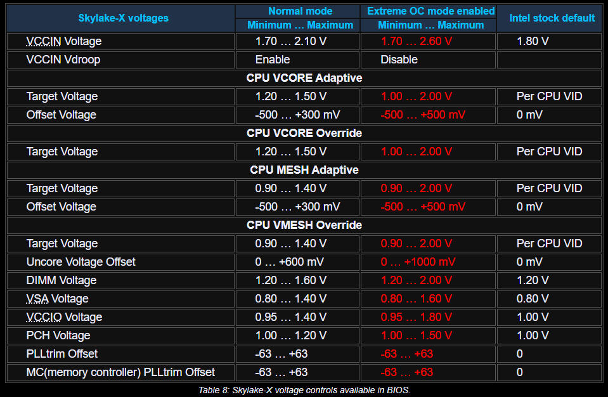This screenshot has height=397, width=608.
Task: Click the 'VSA Voltage' row label
Action: [58, 299]
